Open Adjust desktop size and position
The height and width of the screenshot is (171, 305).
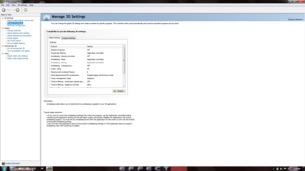[x=19, y=36]
